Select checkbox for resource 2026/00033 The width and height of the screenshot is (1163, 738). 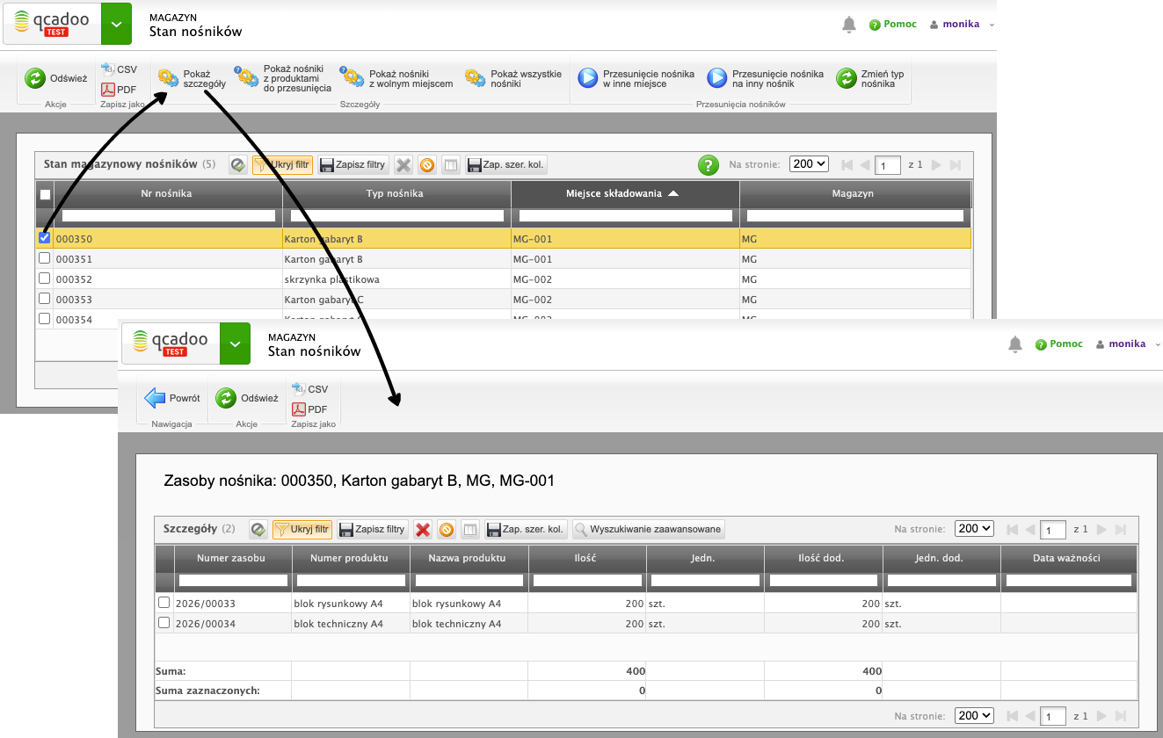click(x=164, y=603)
